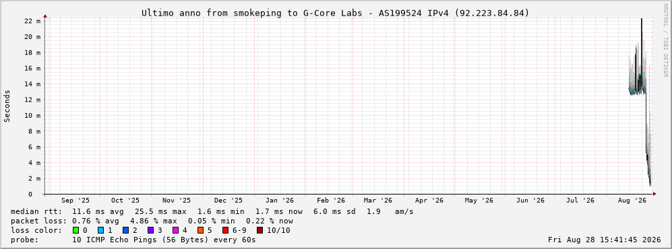Click the Apr '26 axis label
This screenshot has width=672, height=249.
(x=429, y=201)
